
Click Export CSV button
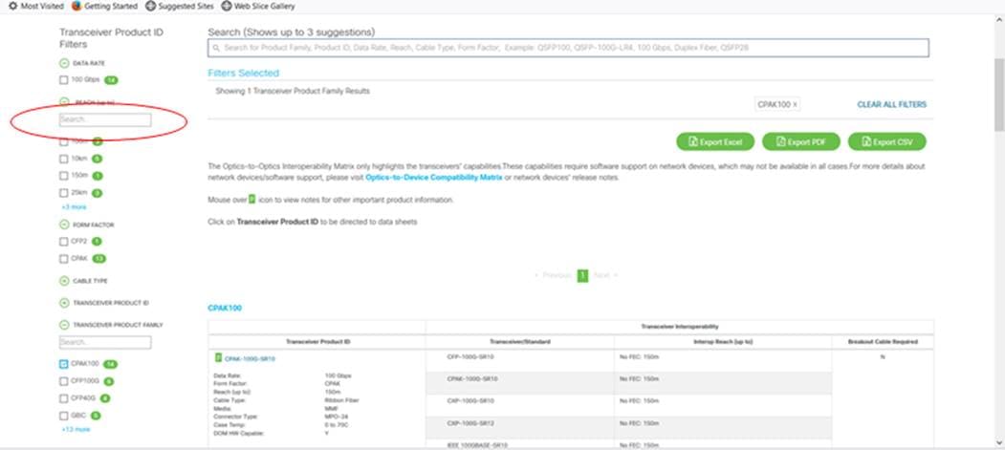click(887, 142)
